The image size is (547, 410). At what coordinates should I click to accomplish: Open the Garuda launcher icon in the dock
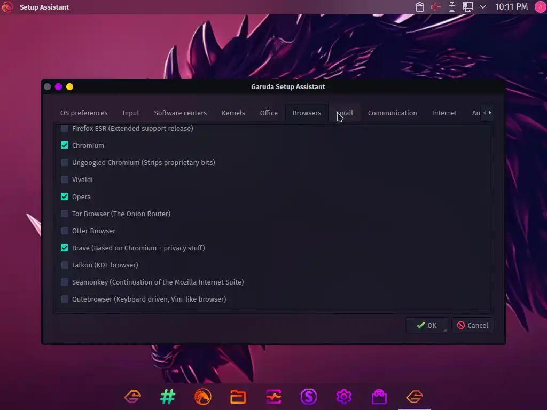[x=132, y=397]
